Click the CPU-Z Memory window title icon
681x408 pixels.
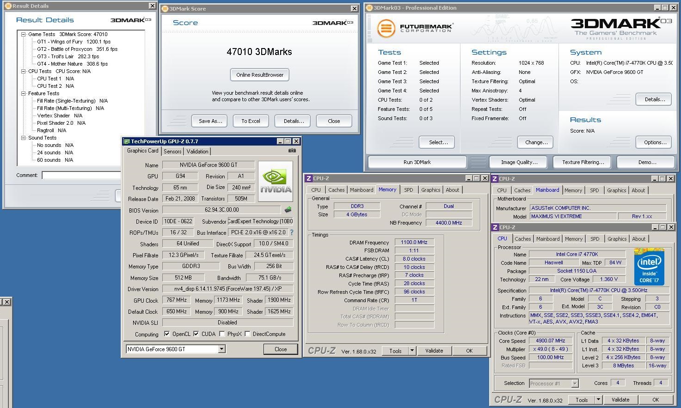[309, 178]
